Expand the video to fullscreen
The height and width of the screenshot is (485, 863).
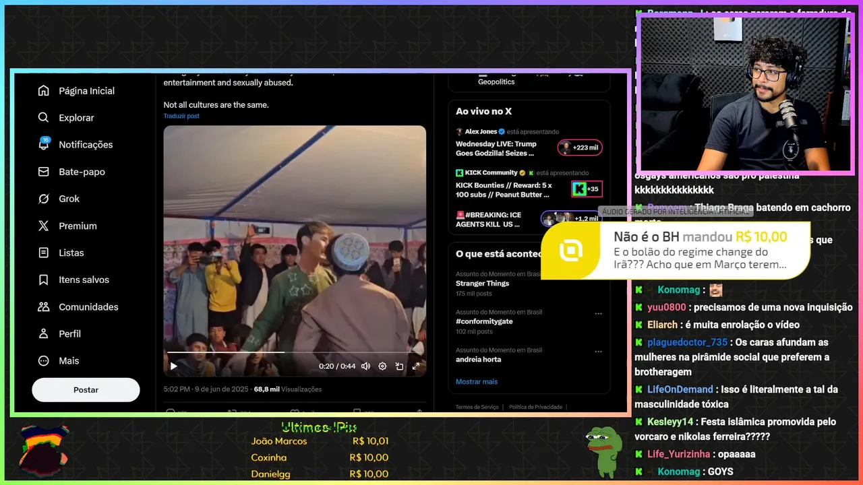coord(416,366)
